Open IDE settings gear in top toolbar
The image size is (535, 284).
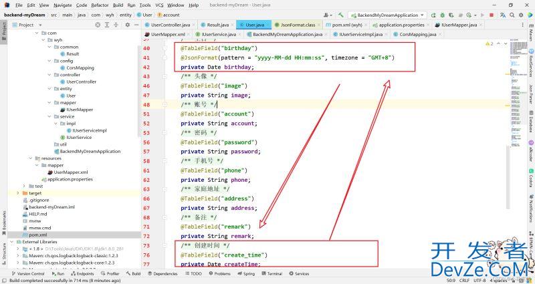[521, 15]
